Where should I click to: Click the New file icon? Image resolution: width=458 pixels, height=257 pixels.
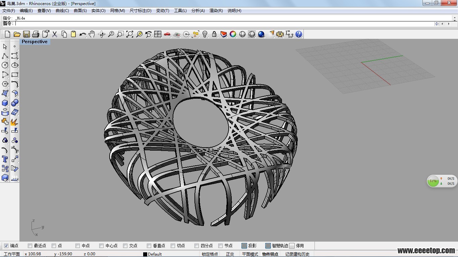7,34
